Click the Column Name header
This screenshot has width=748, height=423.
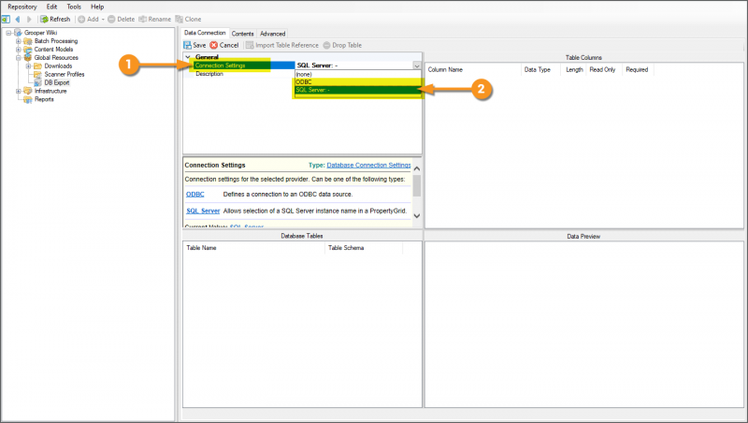[x=445, y=69]
